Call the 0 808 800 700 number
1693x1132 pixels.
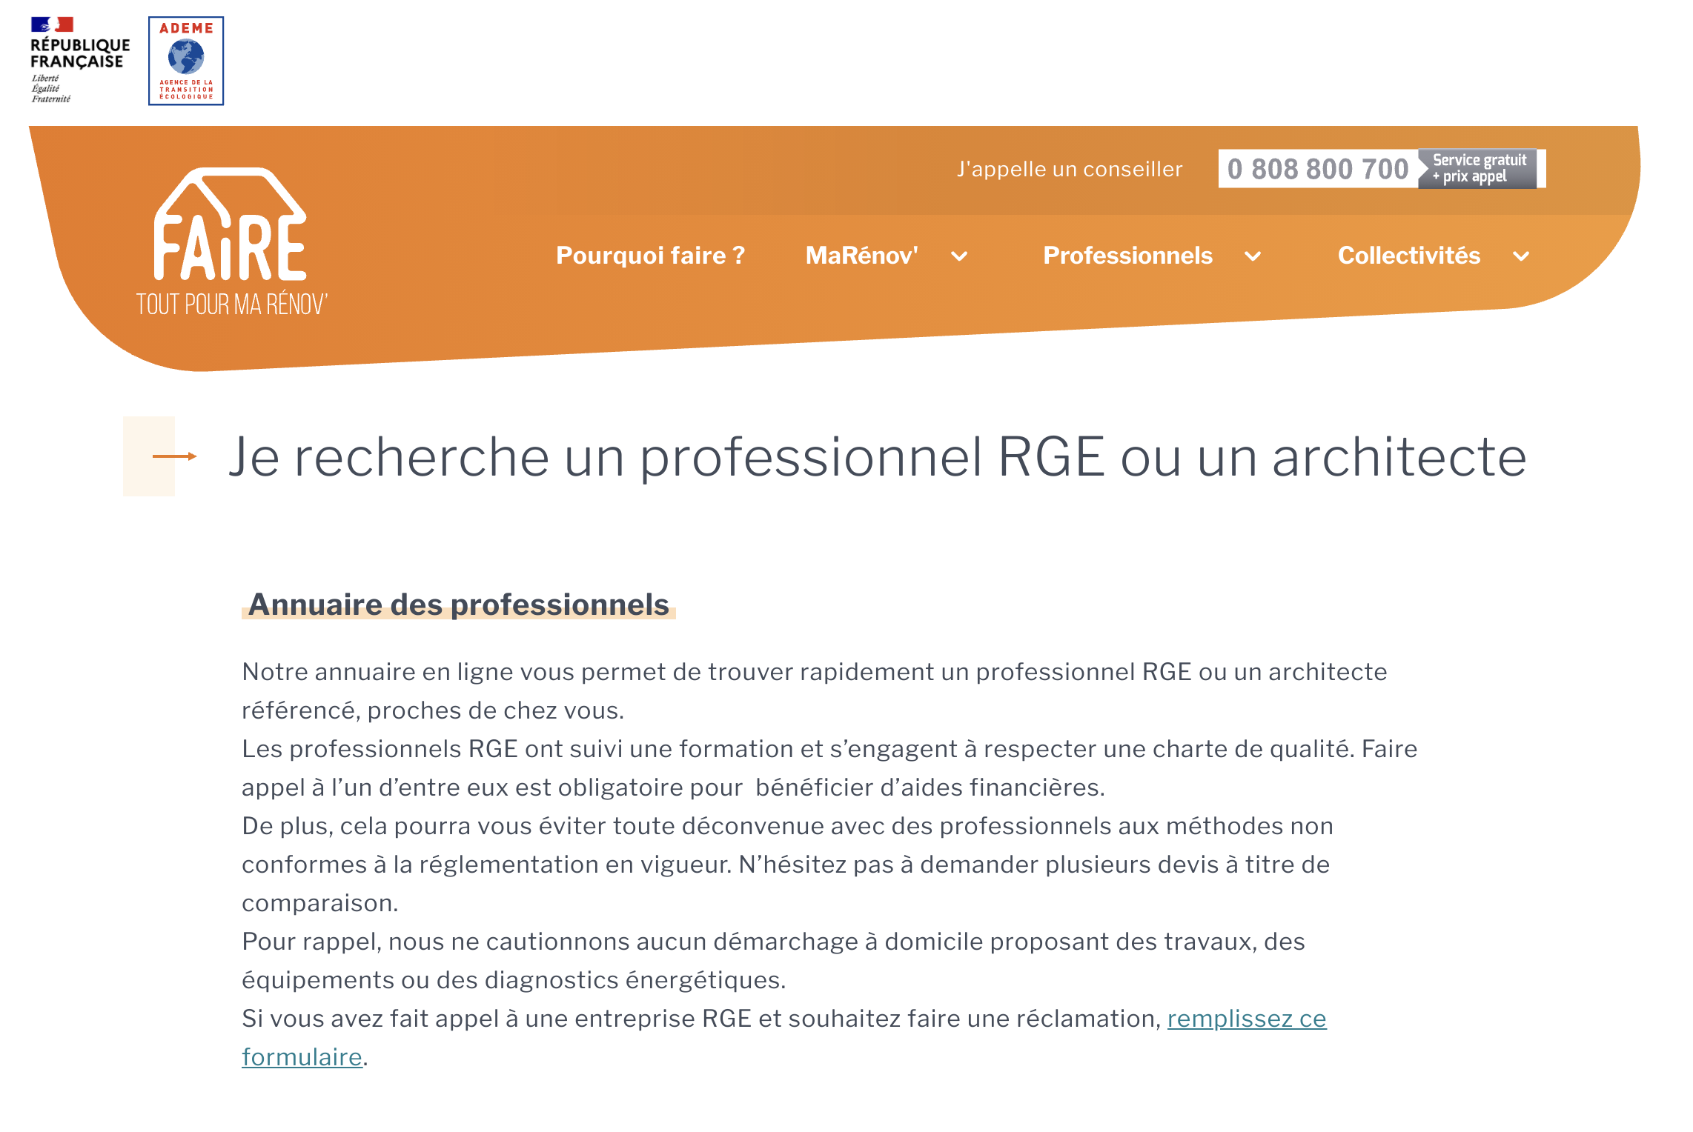click(x=1318, y=169)
